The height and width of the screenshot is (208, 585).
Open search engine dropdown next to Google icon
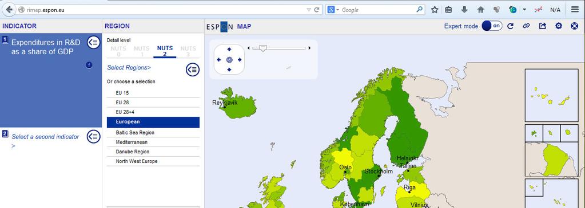(337, 10)
